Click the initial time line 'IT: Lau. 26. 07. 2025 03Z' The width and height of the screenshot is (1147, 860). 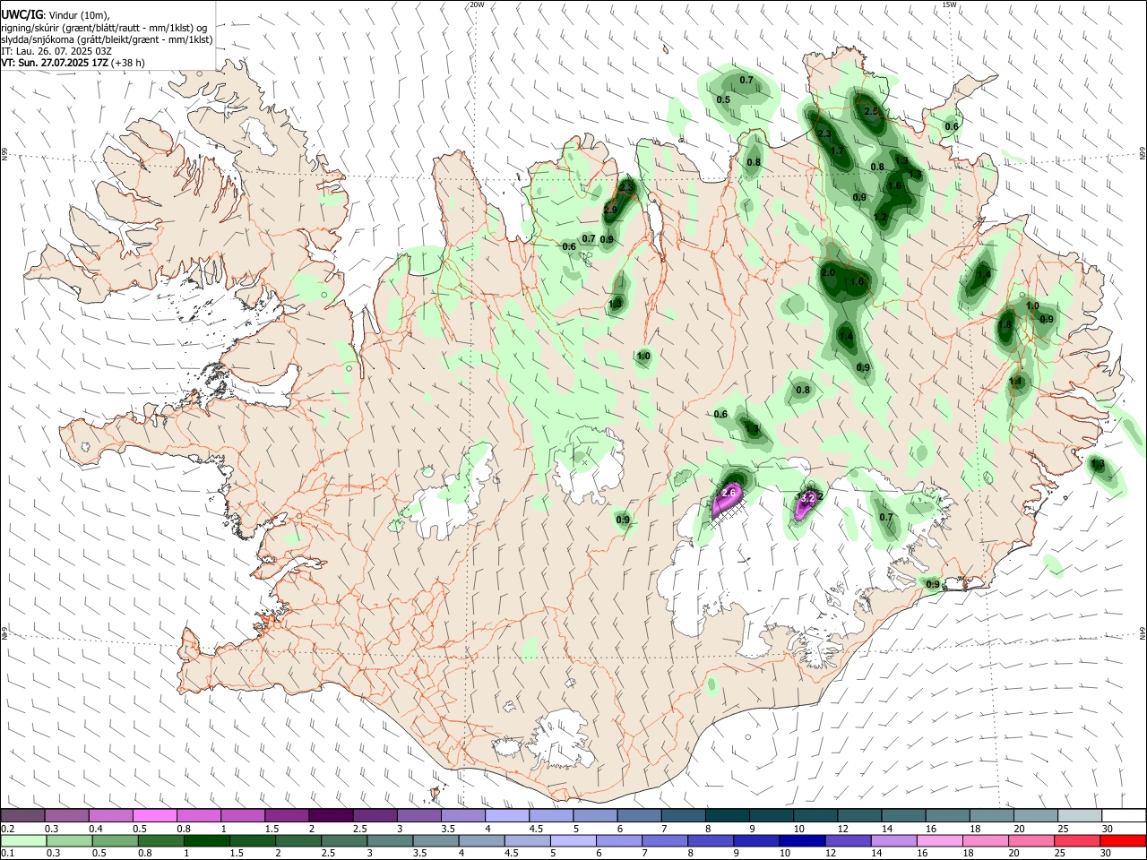56,52
